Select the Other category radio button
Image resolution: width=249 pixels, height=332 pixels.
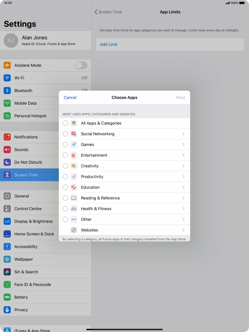tap(65, 219)
